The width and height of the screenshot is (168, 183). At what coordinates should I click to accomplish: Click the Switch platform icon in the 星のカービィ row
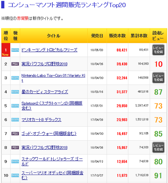pyautogui.click(x=15, y=92)
